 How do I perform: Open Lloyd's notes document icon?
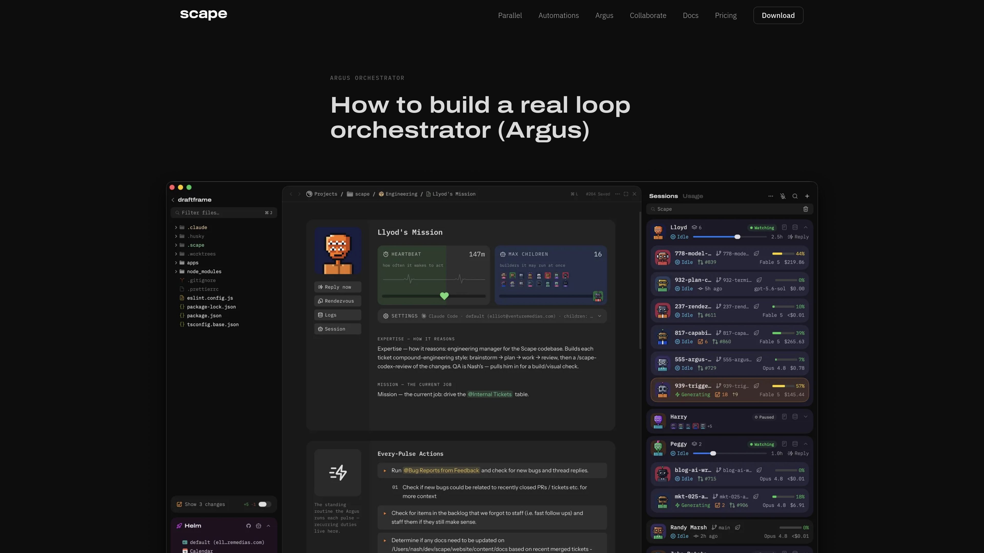click(x=784, y=227)
